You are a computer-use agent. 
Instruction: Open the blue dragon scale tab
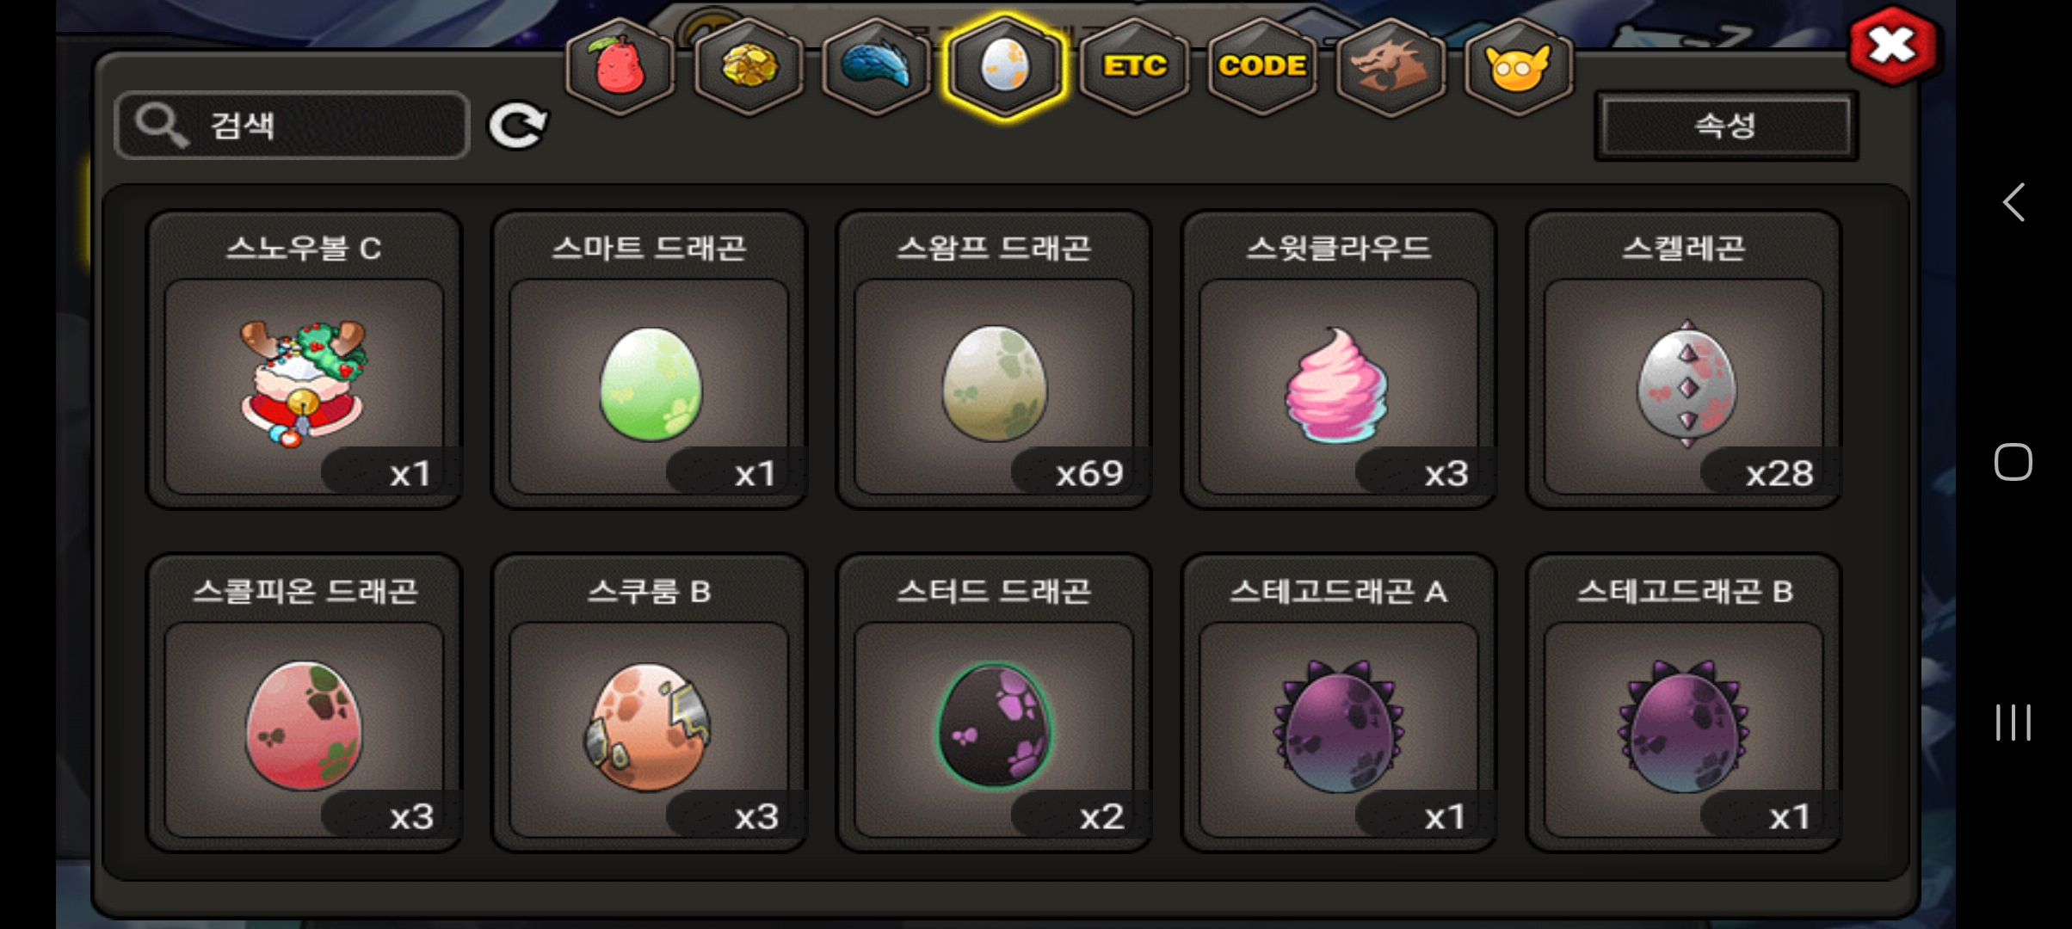(877, 67)
